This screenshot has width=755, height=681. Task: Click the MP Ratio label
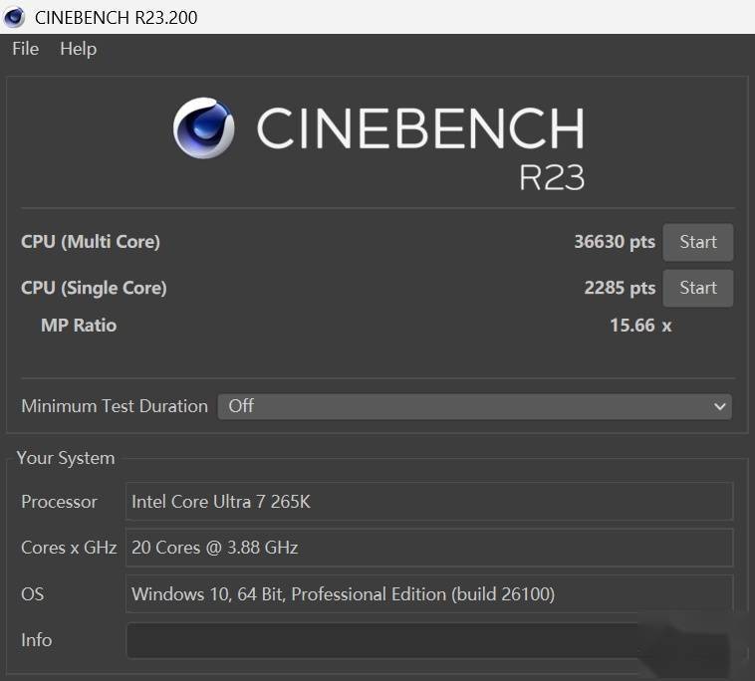point(79,326)
